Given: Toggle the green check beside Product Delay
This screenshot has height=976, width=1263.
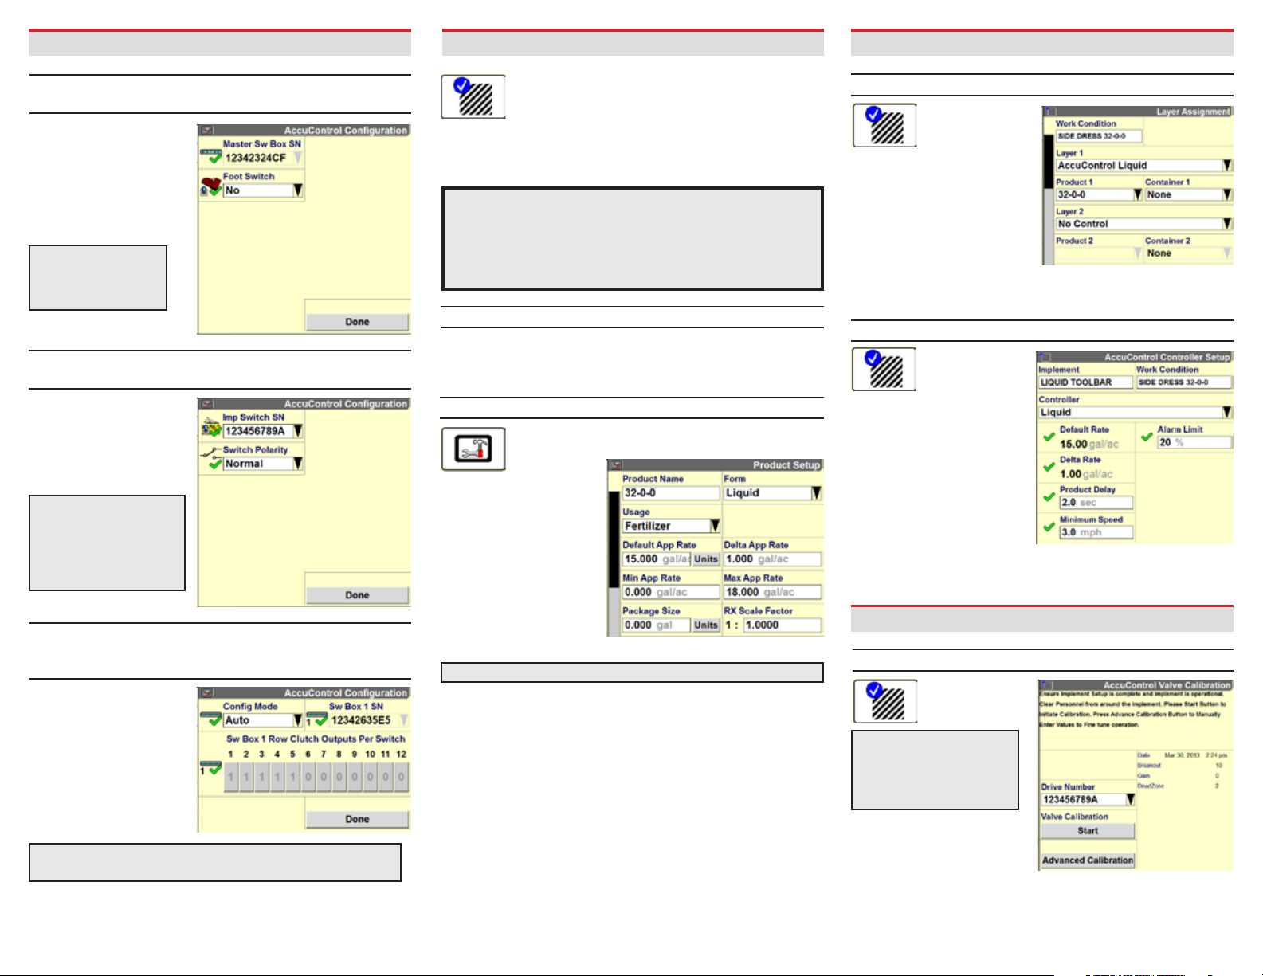Looking at the screenshot, I should 1049,496.
